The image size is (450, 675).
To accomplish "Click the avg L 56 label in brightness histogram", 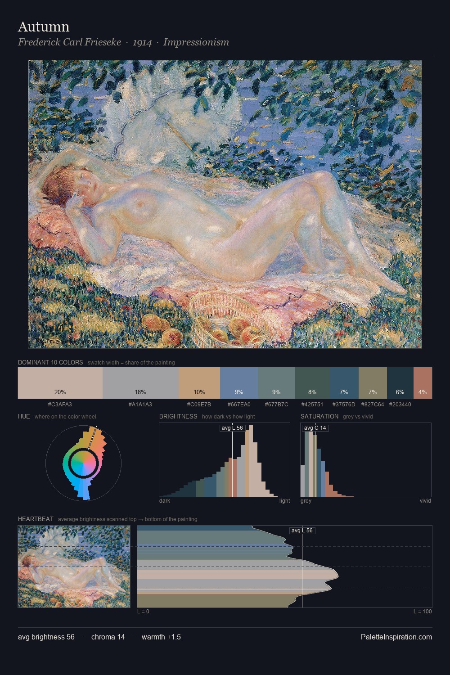I will (232, 428).
